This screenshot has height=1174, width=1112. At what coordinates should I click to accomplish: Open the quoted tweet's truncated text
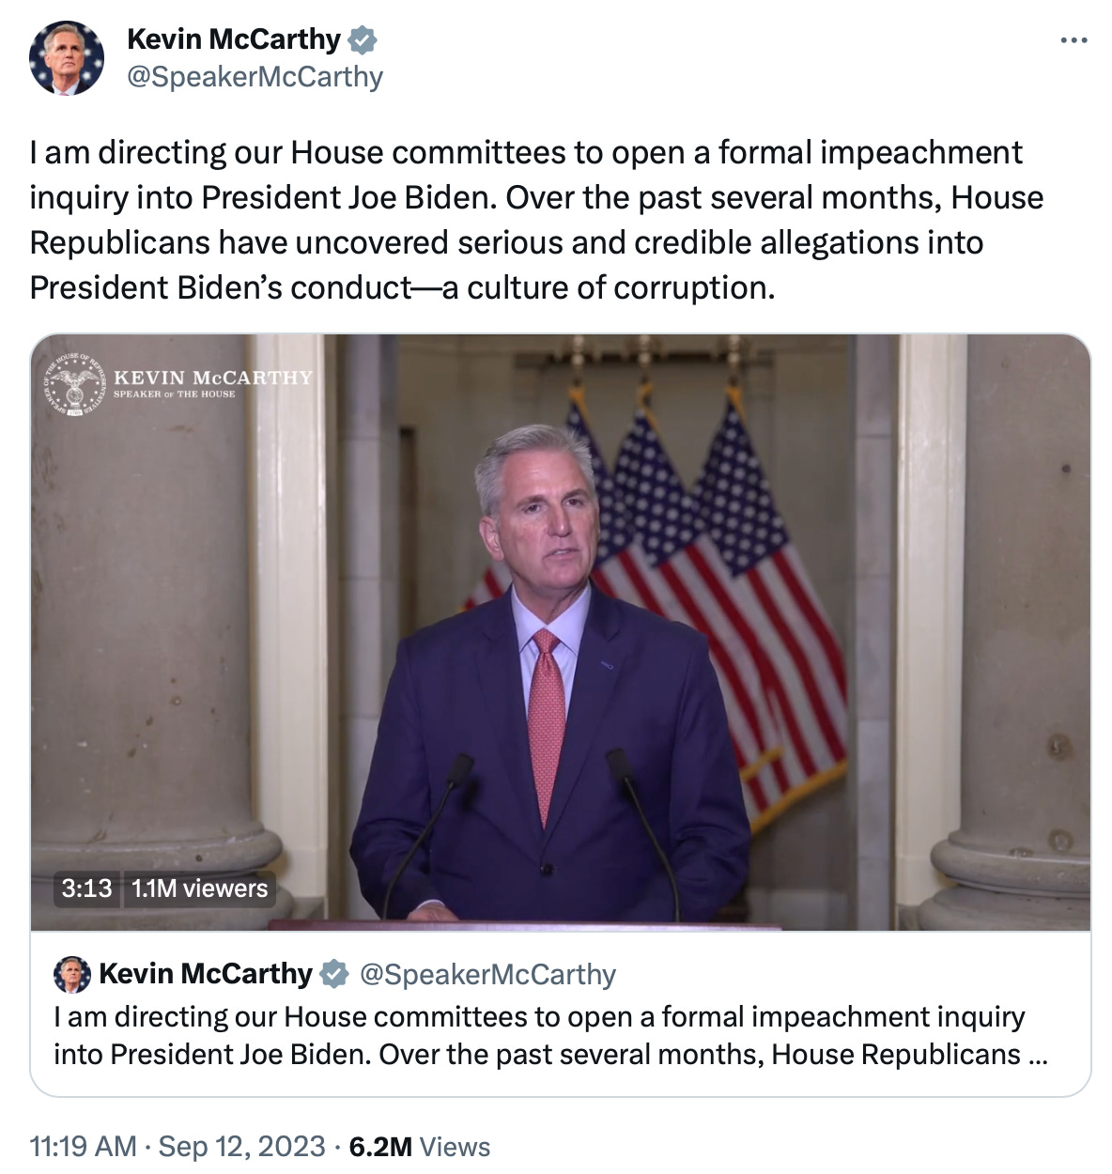(x=550, y=1035)
